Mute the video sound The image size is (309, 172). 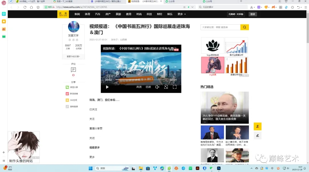click(x=157, y=87)
